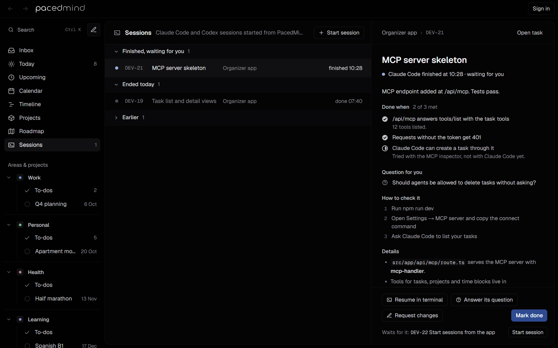Image resolution: width=558 pixels, height=348 pixels.
Task: Collapse the Learning area
Action: [9, 319]
